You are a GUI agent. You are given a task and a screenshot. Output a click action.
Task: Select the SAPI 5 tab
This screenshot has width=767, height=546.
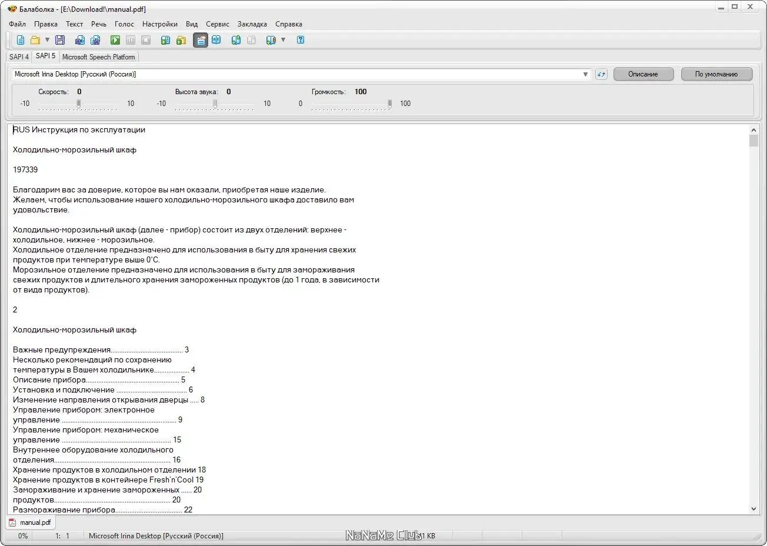coord(46,56)
